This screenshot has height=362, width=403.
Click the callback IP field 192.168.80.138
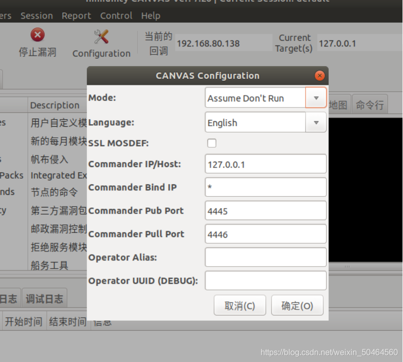[224, 43]
